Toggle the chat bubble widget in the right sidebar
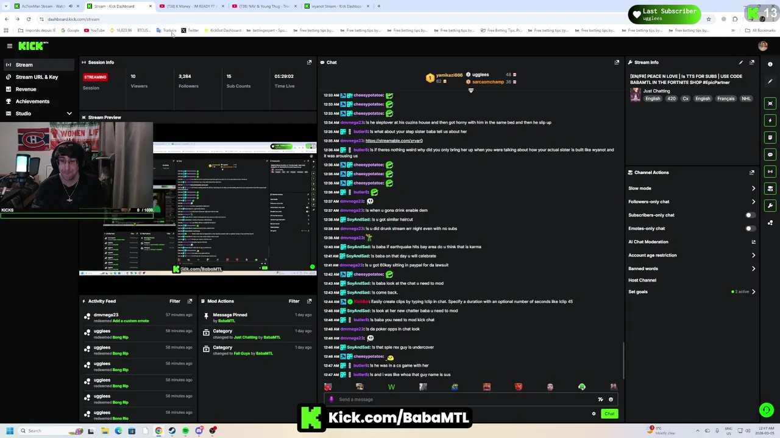The image size is (780, 438). pyautogui.click(x=770, y=155)
